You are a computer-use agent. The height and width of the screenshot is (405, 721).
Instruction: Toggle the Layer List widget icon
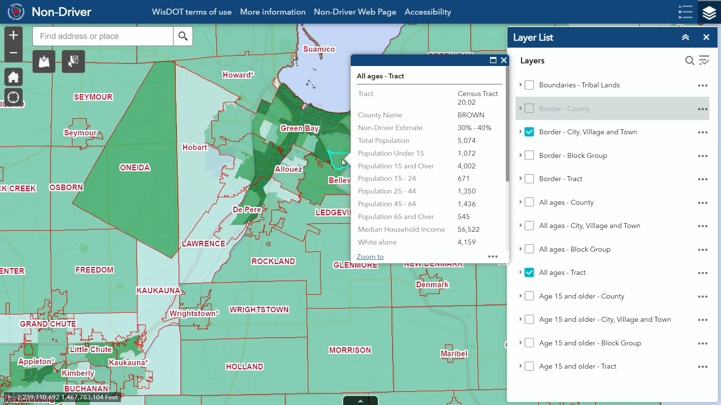(709, 12)
